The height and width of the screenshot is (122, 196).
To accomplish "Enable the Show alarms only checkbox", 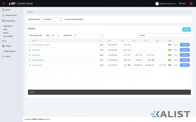I will point(29,36).
